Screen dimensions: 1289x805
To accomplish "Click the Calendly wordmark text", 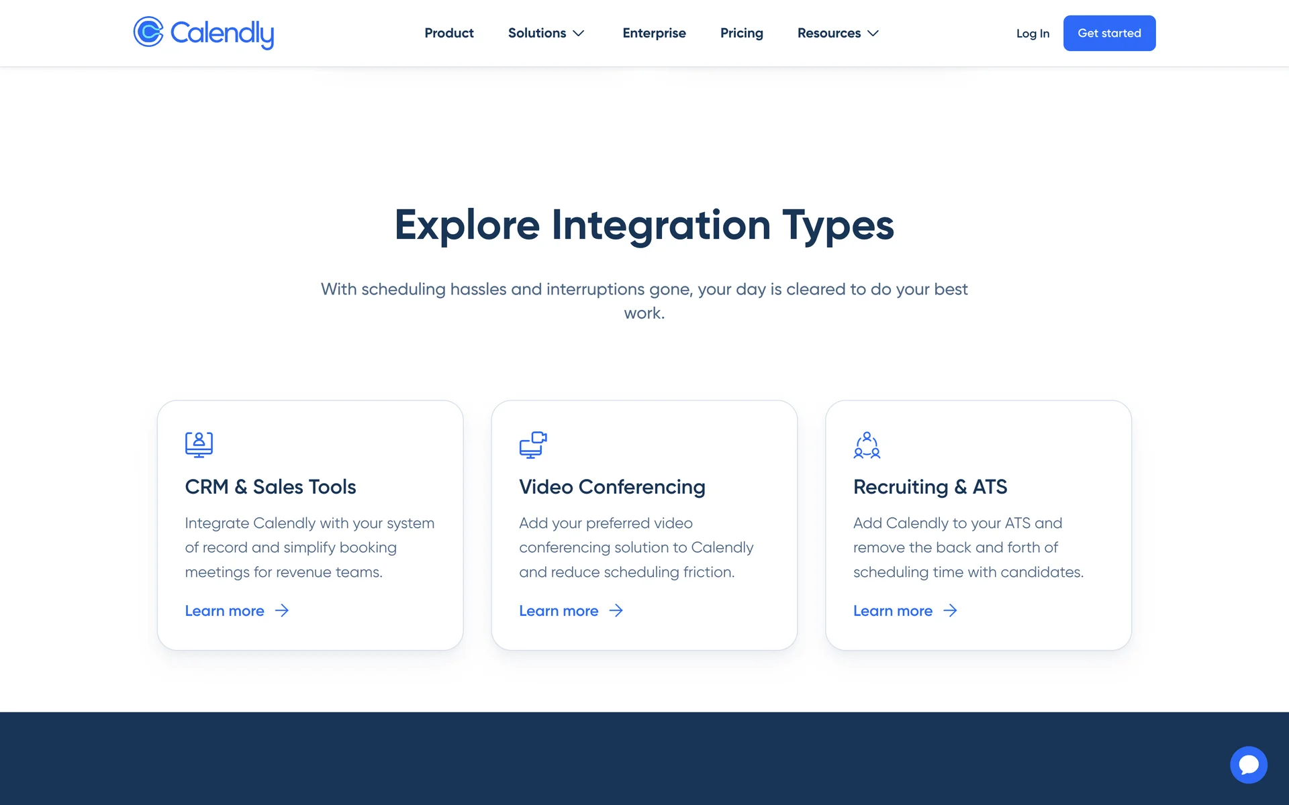I will pos(222,33).
